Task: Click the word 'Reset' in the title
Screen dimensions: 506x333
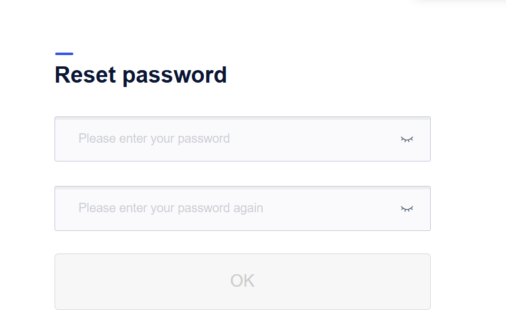Action: [x=85, y=74]
